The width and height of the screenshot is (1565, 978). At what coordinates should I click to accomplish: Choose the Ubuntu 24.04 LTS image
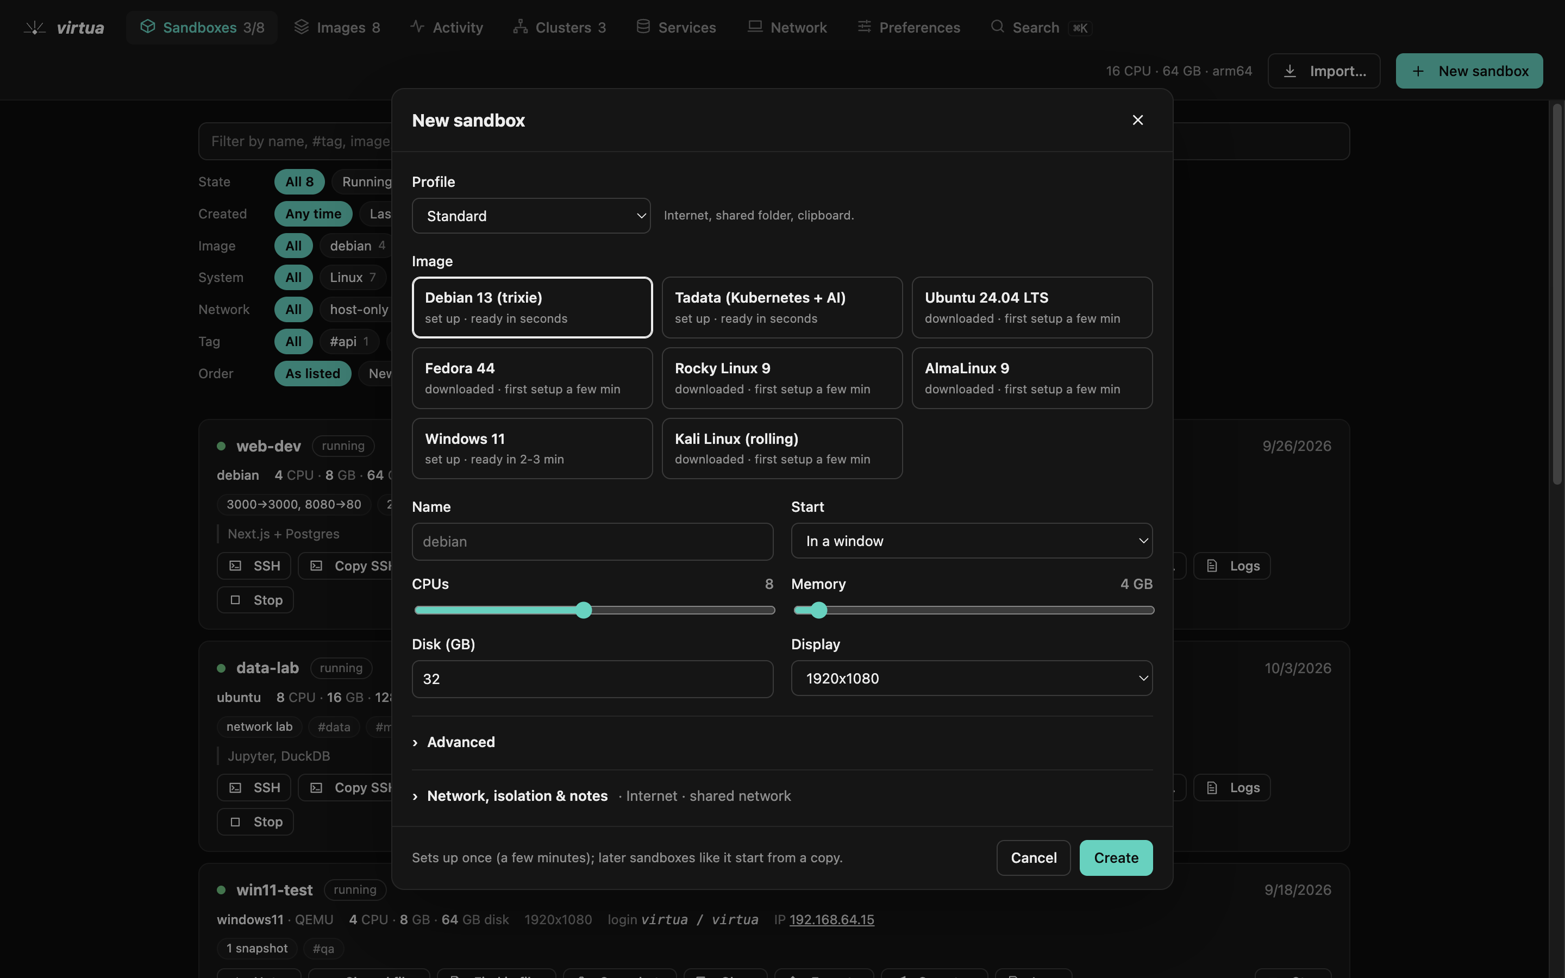(x=1032, y=307)
